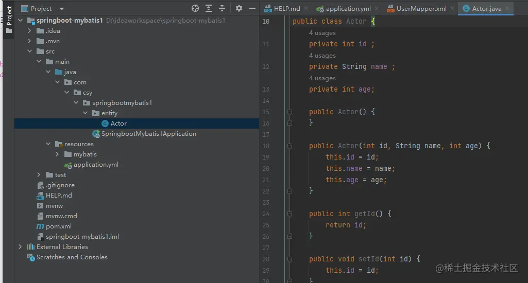This screenshot has width=528, height=283.
Task: Select HELP.md in the project tree
Action: pos(59,195)
